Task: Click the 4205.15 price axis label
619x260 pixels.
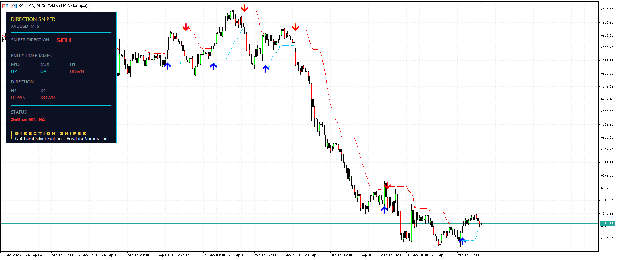Action: [608, 137]
